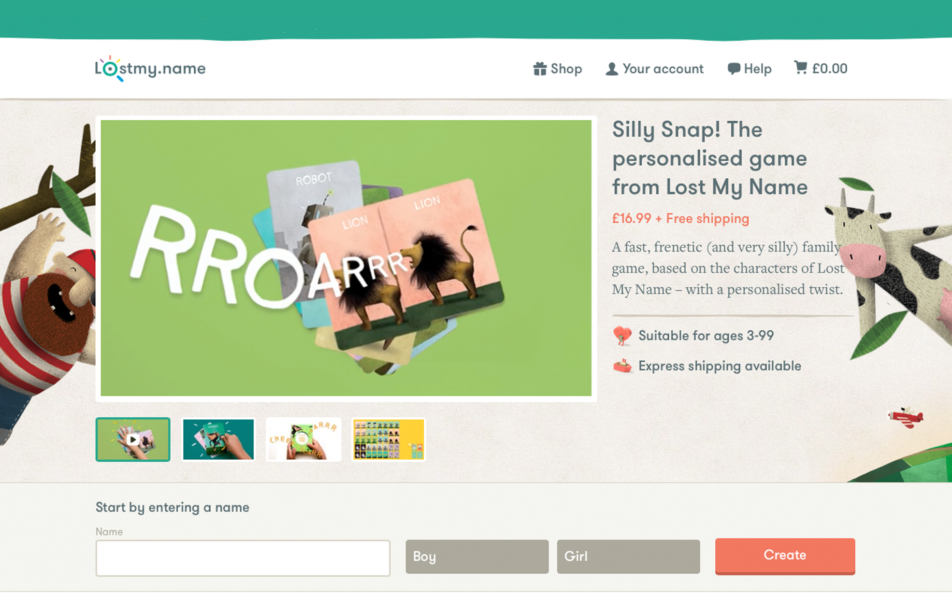Click the Your account person icon
The image size is (952, 593).
[611, 69]
